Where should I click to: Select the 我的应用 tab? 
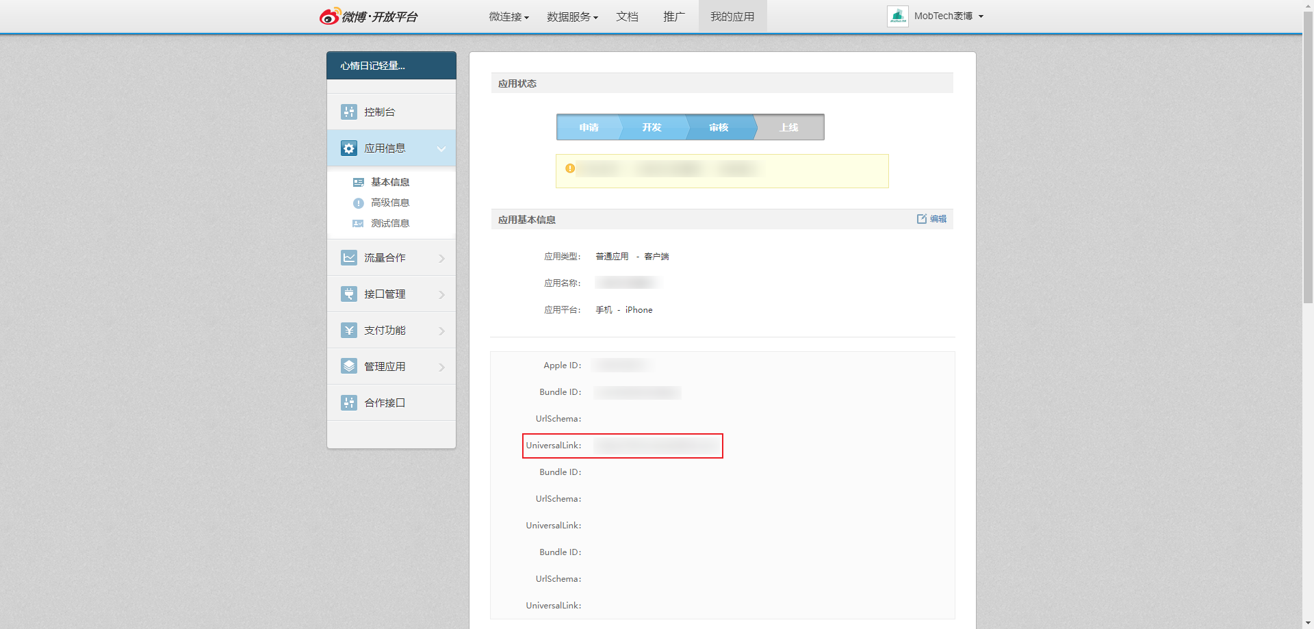point(732,16)
